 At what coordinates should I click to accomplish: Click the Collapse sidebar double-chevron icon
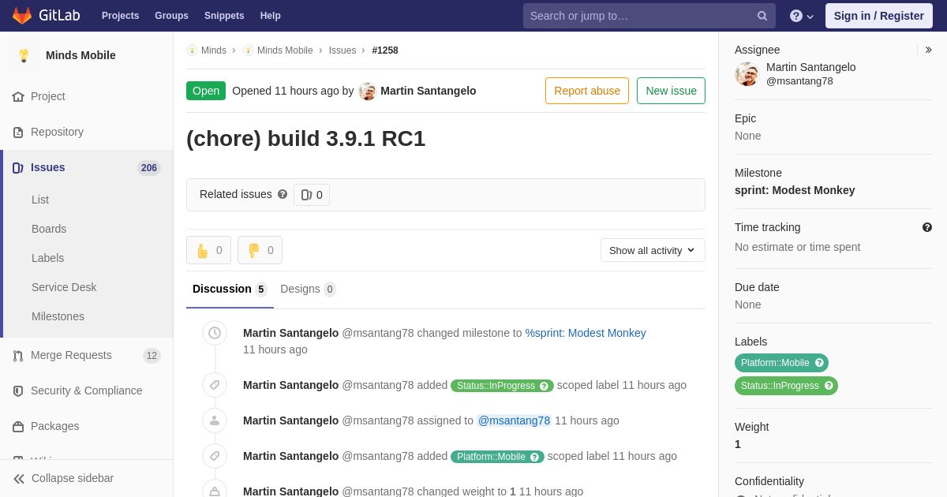tap(19, 478)
